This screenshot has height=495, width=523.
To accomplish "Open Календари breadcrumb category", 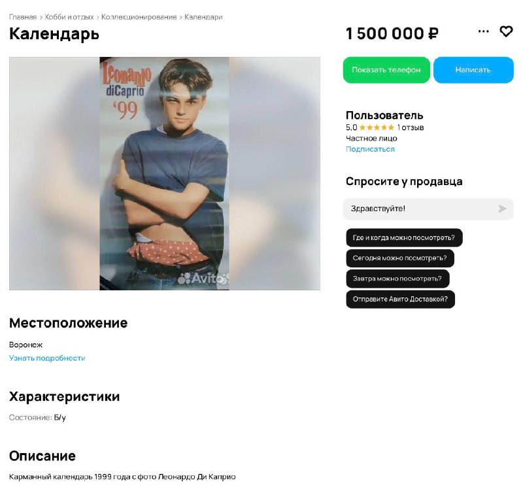I will point(203,17).
